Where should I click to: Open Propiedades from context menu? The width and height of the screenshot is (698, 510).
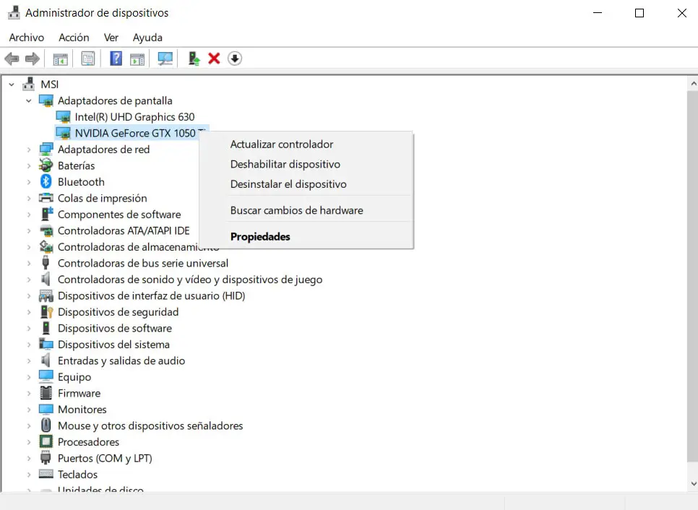coord(260,236)
